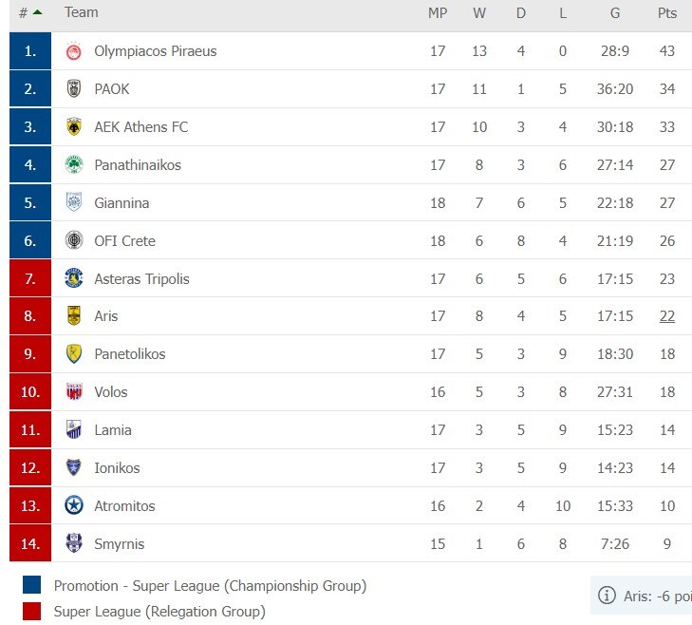The width and height of the screenshot is (692, 625).
Task: Open the Panetolikos team page
Action: tap(129, 354)
